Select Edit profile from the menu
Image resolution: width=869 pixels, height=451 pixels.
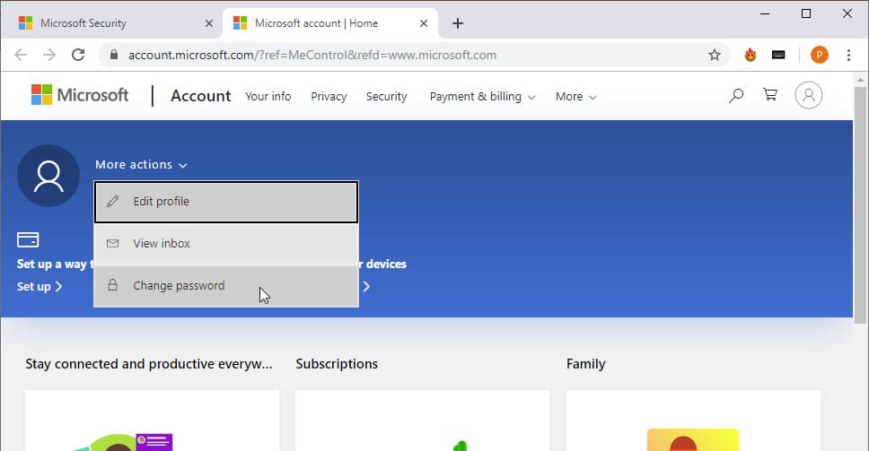226,202
